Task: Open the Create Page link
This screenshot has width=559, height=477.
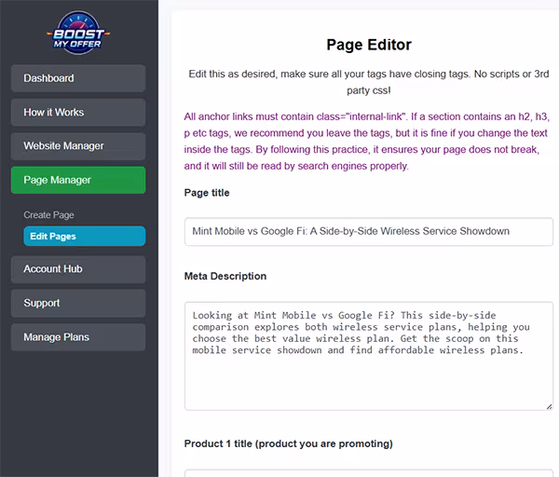Action: pyautogui.click(x=48, y=215)
